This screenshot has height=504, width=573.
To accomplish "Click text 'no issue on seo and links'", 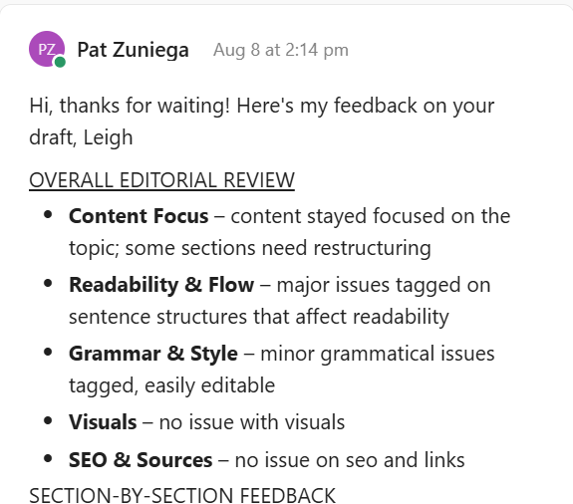I will click(350, 460).
